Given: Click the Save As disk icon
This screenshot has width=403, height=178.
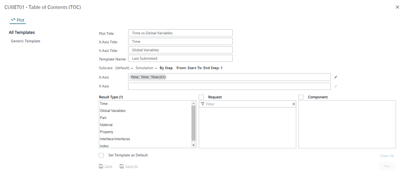Looking at the screenshot, I should (122, 166).
